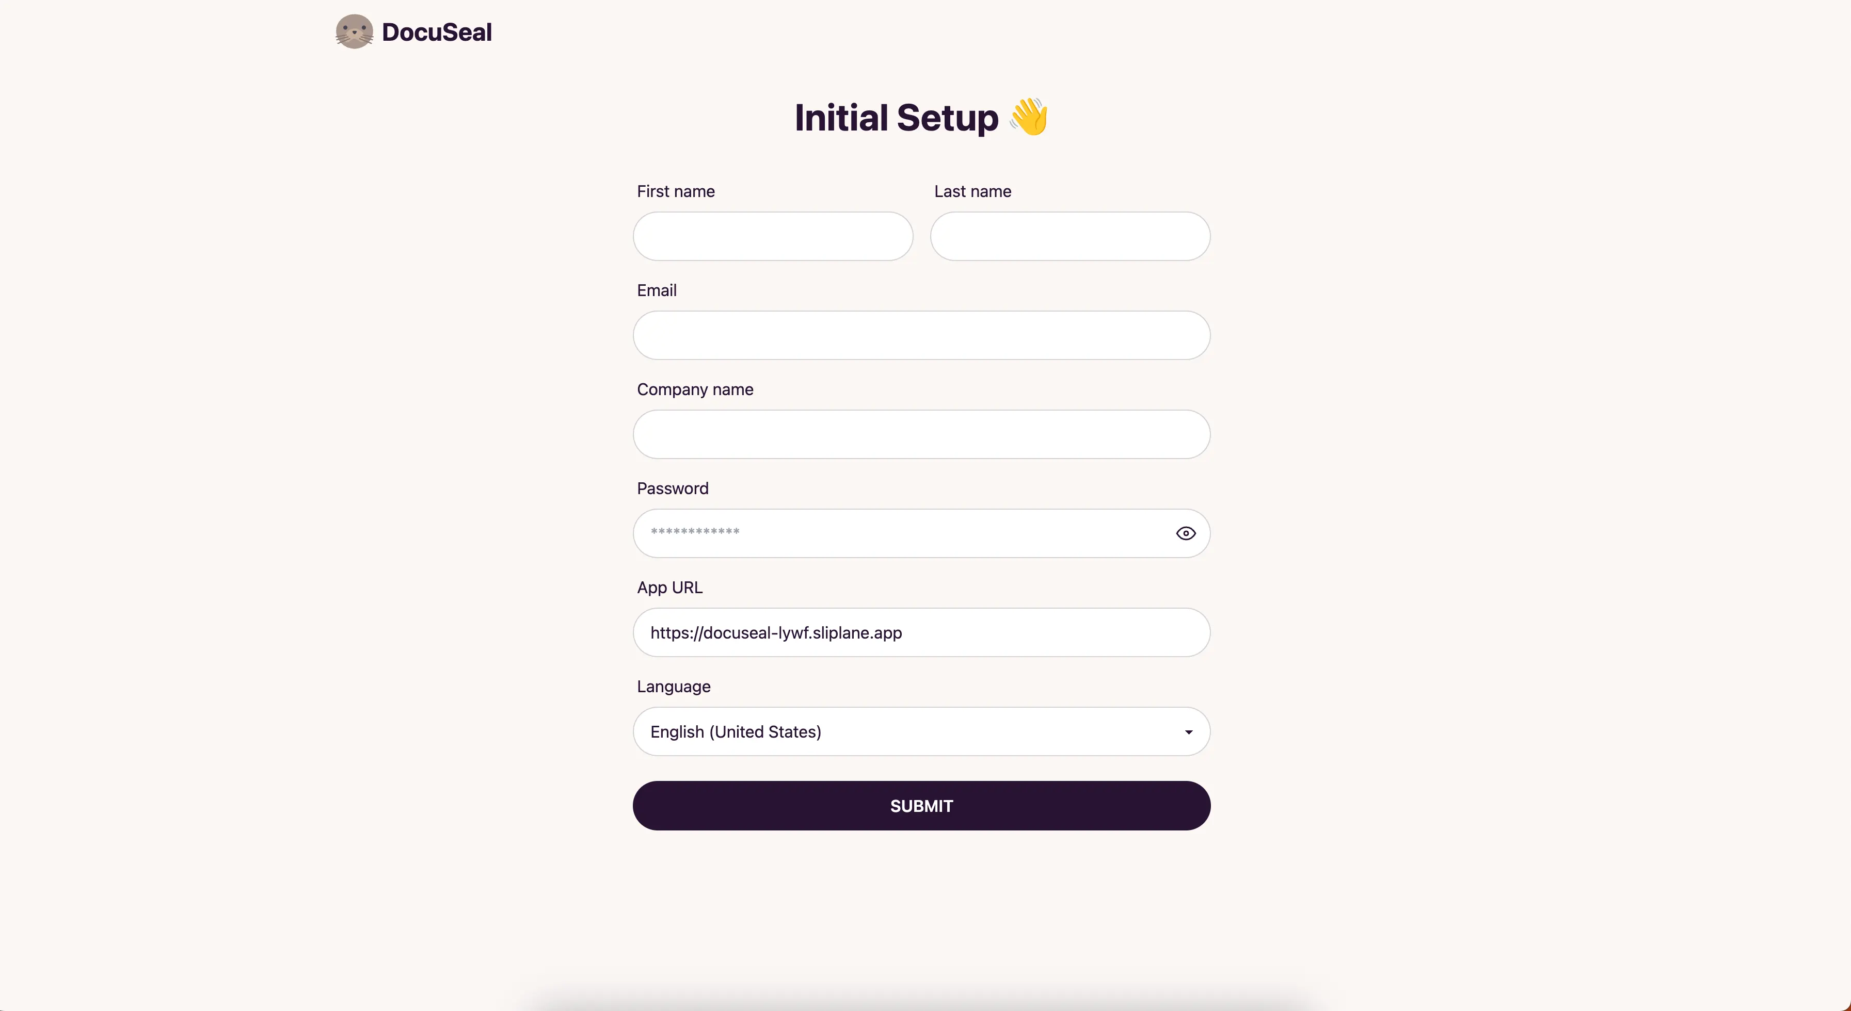Screen dimensions: 1851x1011
Task: Click the DocuSeal seal logo icon
Action: pyautogui.click(x=354, y=31)
